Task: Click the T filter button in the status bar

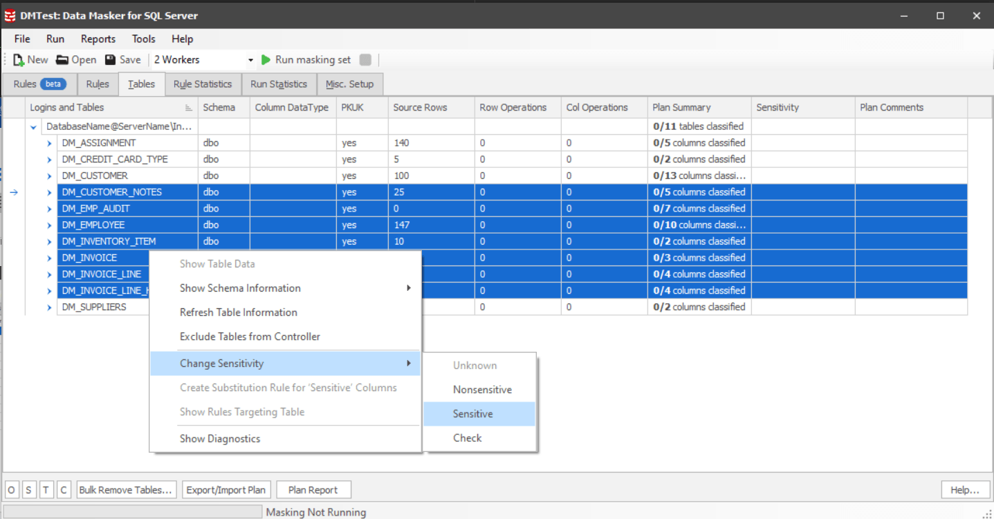Action: [46, 489]
